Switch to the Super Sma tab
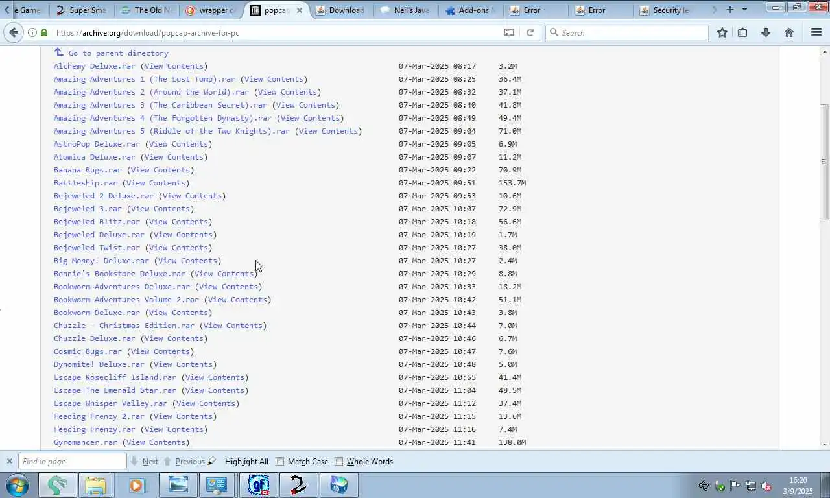 (81, 10)
